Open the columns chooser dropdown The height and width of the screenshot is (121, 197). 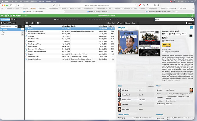click(39, 23)
